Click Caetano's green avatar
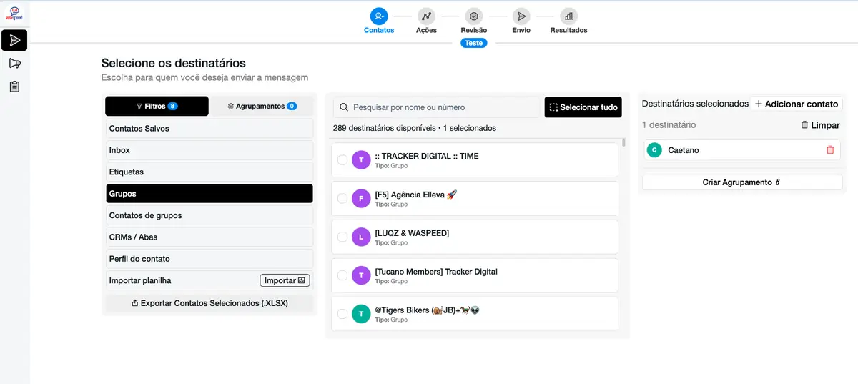The height and width of the screenshot is (384, 858). pos(654,150)
